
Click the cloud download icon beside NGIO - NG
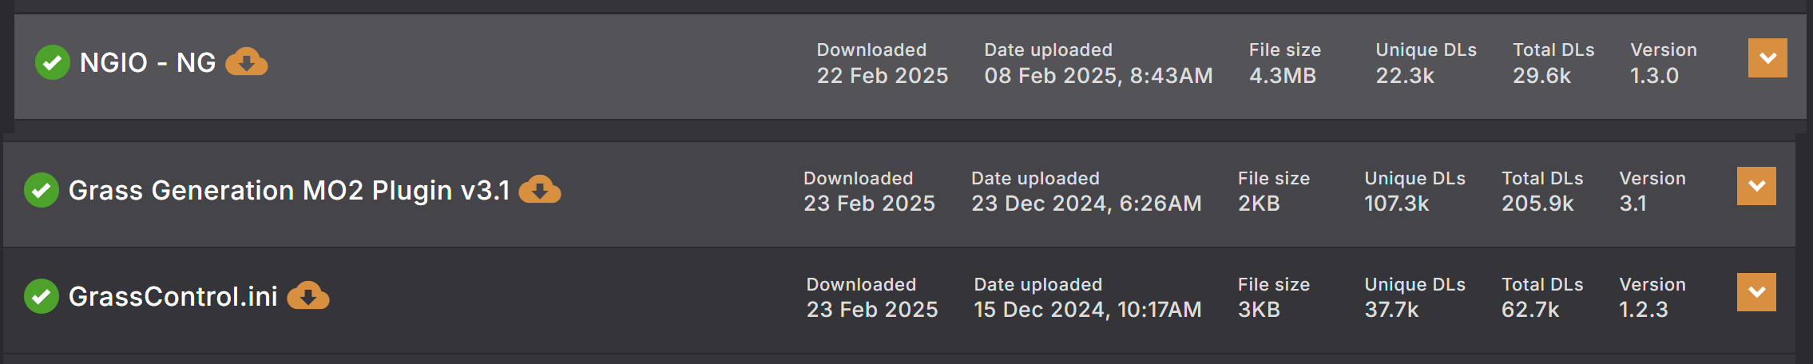click(246, 62)
